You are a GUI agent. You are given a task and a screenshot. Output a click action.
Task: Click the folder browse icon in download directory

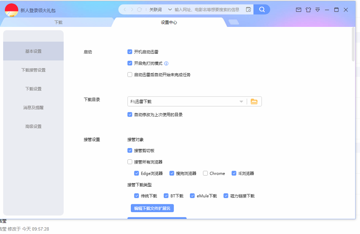click(x=254, y=101)
